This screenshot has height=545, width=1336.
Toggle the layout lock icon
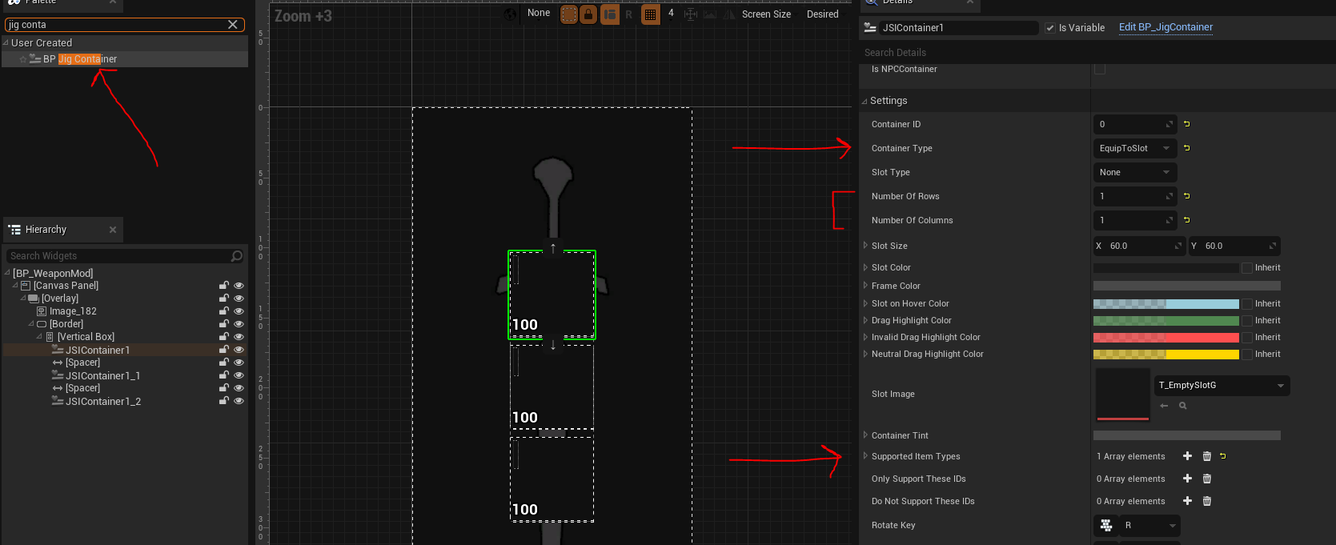coord(588,14)
